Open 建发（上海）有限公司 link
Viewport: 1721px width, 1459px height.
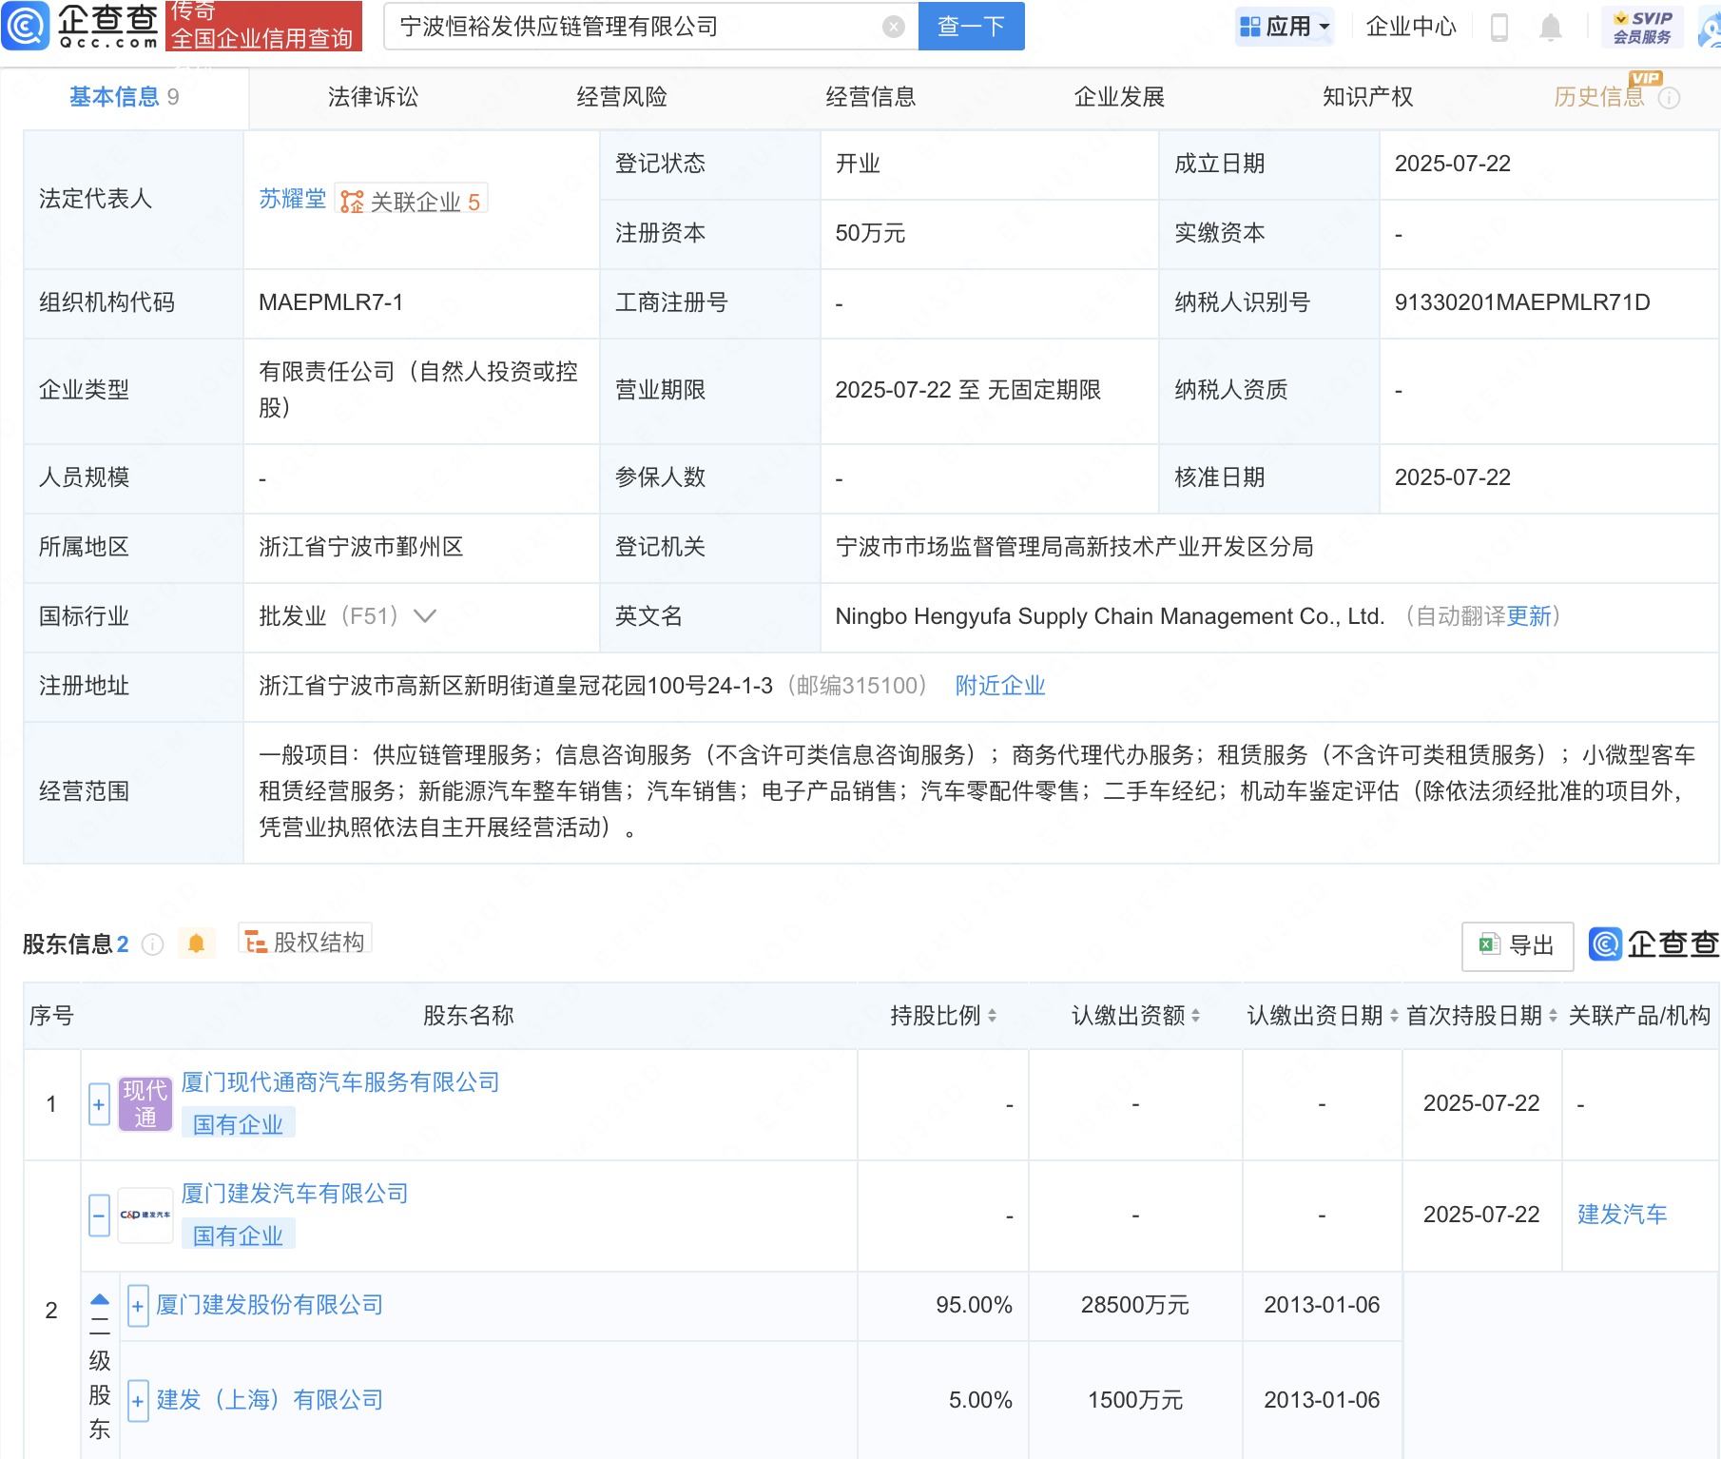[270, 1400]
